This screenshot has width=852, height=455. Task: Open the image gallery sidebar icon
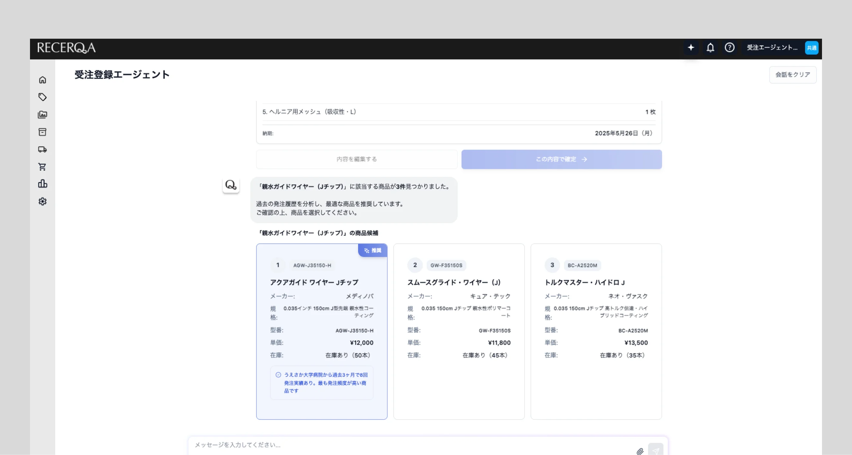42,115
